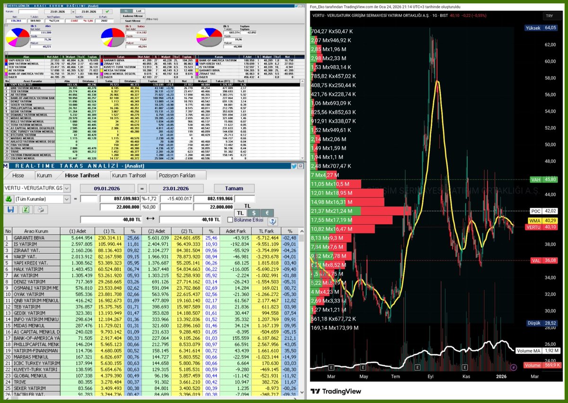Viewport: 568px width, 403px height.
Task: Click the VAL 36,08 price label
Action: [x=543, y=260]
